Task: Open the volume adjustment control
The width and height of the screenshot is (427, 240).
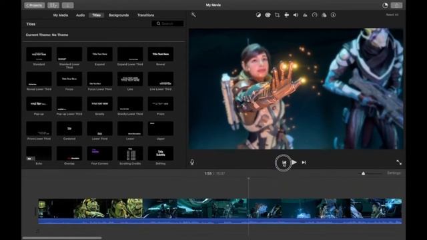Action: pos(296,15)
